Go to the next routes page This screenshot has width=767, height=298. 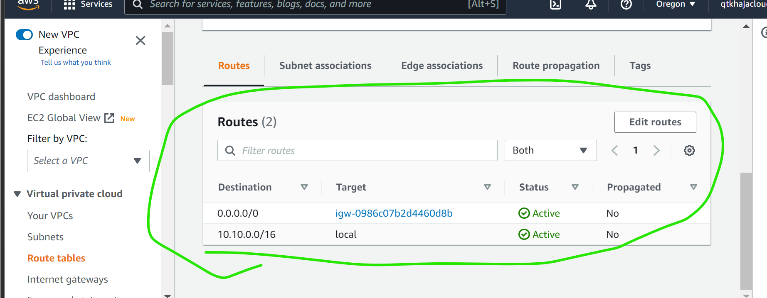click(656, 150)
